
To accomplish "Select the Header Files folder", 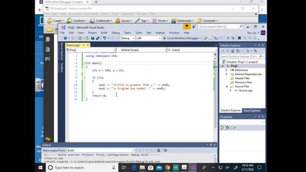I will pos(242,78).
